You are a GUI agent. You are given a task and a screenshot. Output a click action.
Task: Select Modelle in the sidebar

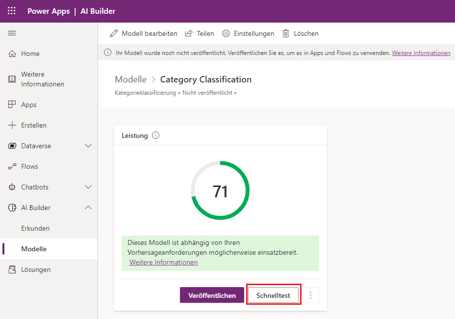click(34, 249)
